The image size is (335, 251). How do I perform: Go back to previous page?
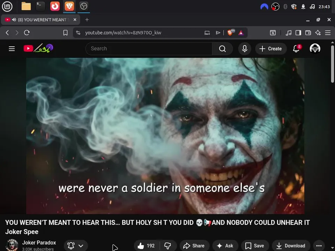coord(7,33)
